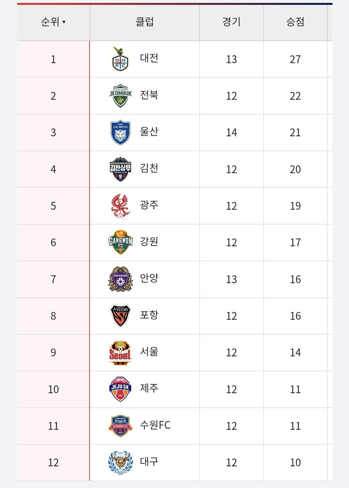Click the Gangwon FC crest
The width and height of the screenshot is (349, 488).
tap(120, 242)
